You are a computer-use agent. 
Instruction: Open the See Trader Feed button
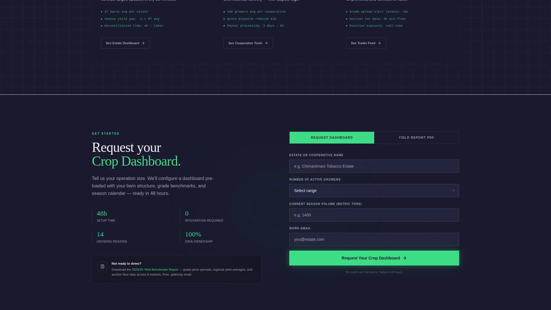pos(366,43)
